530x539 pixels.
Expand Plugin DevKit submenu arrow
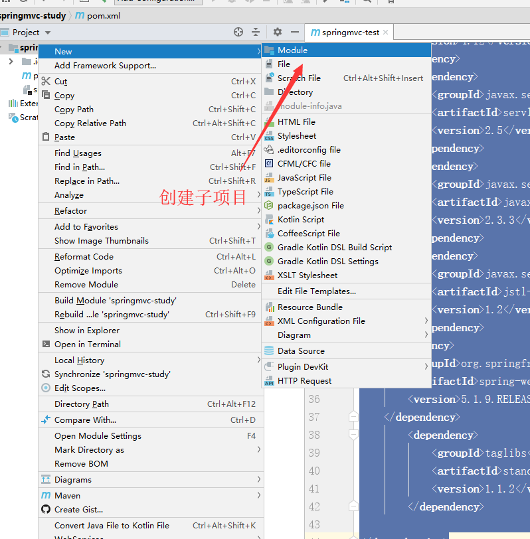426,366
